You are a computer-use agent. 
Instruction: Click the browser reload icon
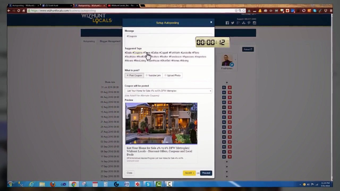coord(19,11)
